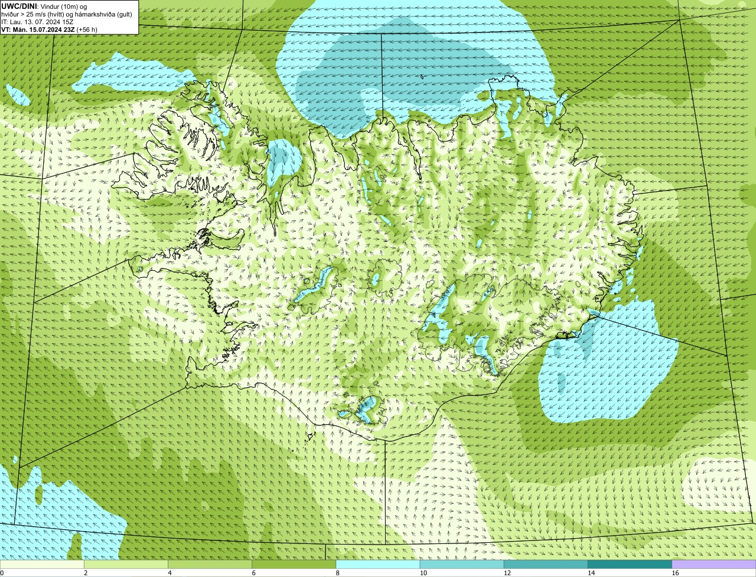Click the '8' tick label on the color scale
Image resolution: width=756 pixels, height=577 pixels.
[338, 573]
